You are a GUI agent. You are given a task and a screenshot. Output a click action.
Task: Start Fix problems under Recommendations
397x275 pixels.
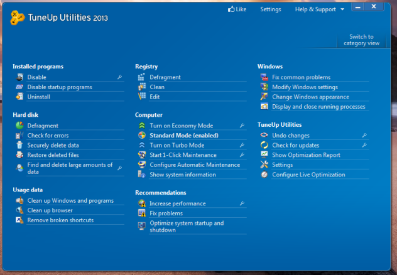click(166, 213)
